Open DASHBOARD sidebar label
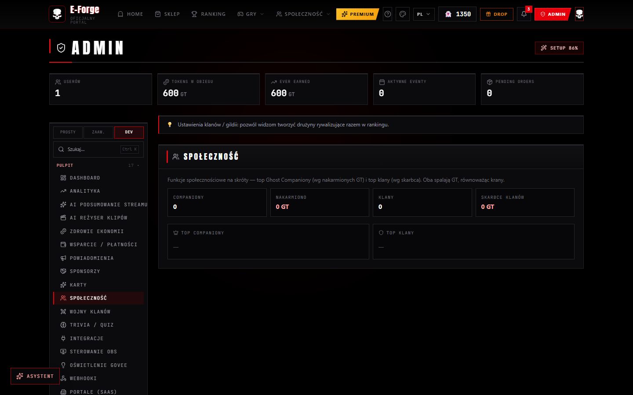This screenshot has width=633, height=395. (85, 178)
